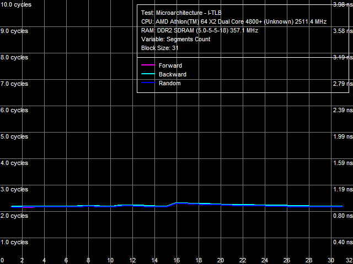Click the 32 tick on the x-axis
Image resolution: width=353 pixels, height=264 pixels.
(x=347, y=260)
